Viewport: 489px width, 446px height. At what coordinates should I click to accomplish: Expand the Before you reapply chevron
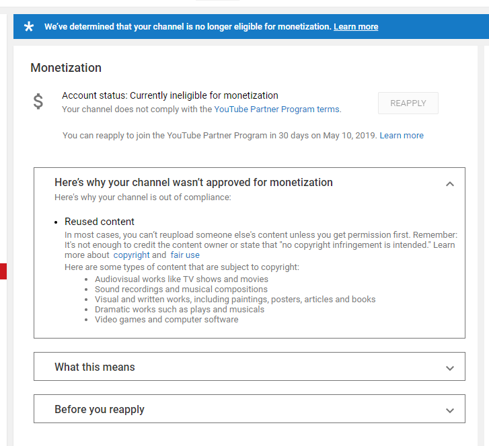(x=450, y=410)
